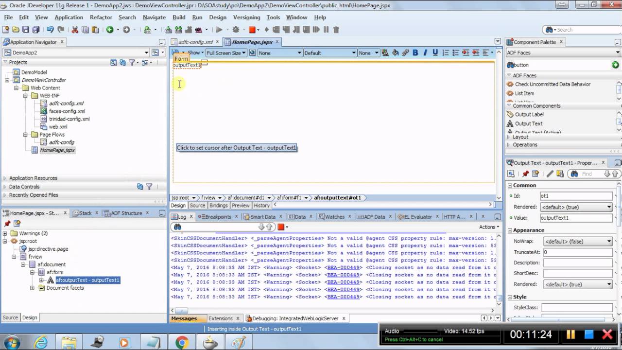Collapse the Appearance properties section

pos(510,230)
